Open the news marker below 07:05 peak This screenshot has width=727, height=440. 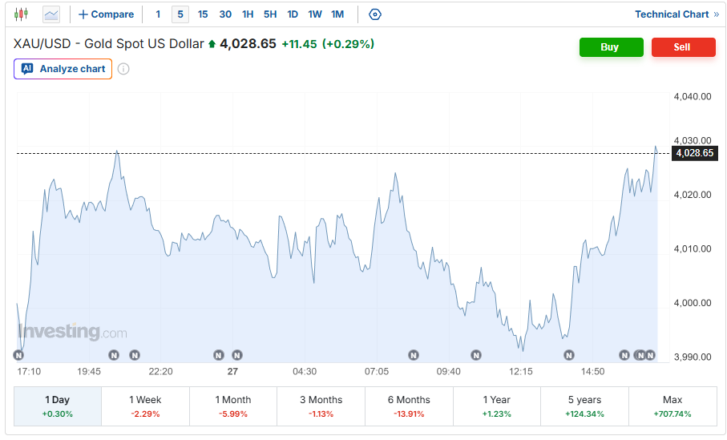[414, 355]
